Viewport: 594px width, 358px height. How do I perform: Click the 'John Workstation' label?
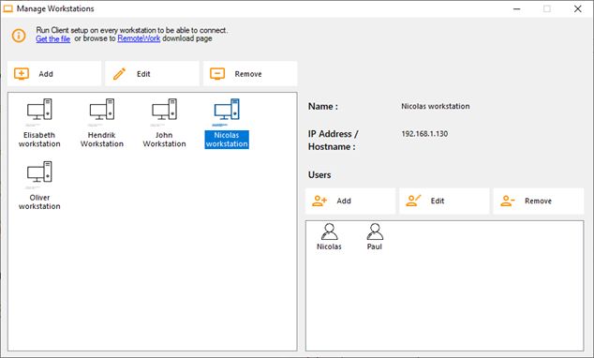tap(164, 140)
